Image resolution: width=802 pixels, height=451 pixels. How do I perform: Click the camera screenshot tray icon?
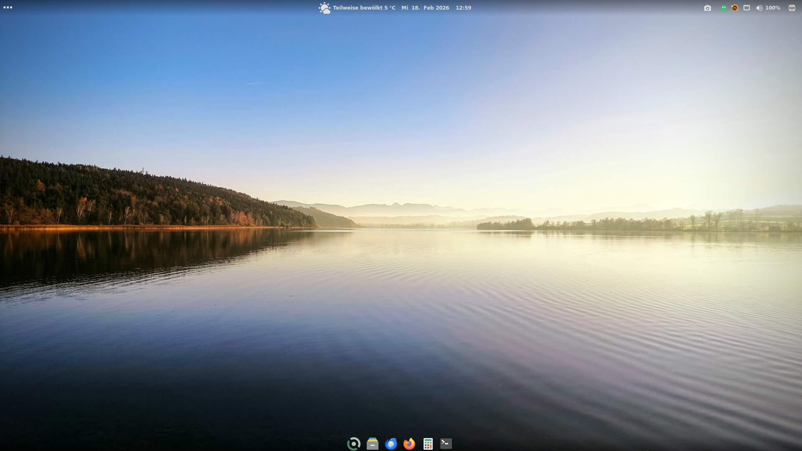[x=707, y=8]
